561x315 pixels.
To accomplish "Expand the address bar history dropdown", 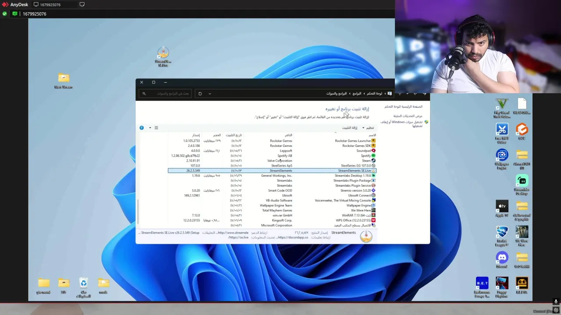I will point(209,94).
